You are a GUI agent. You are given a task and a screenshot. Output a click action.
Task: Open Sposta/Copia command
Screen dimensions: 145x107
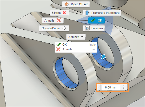tap(54, 28)
